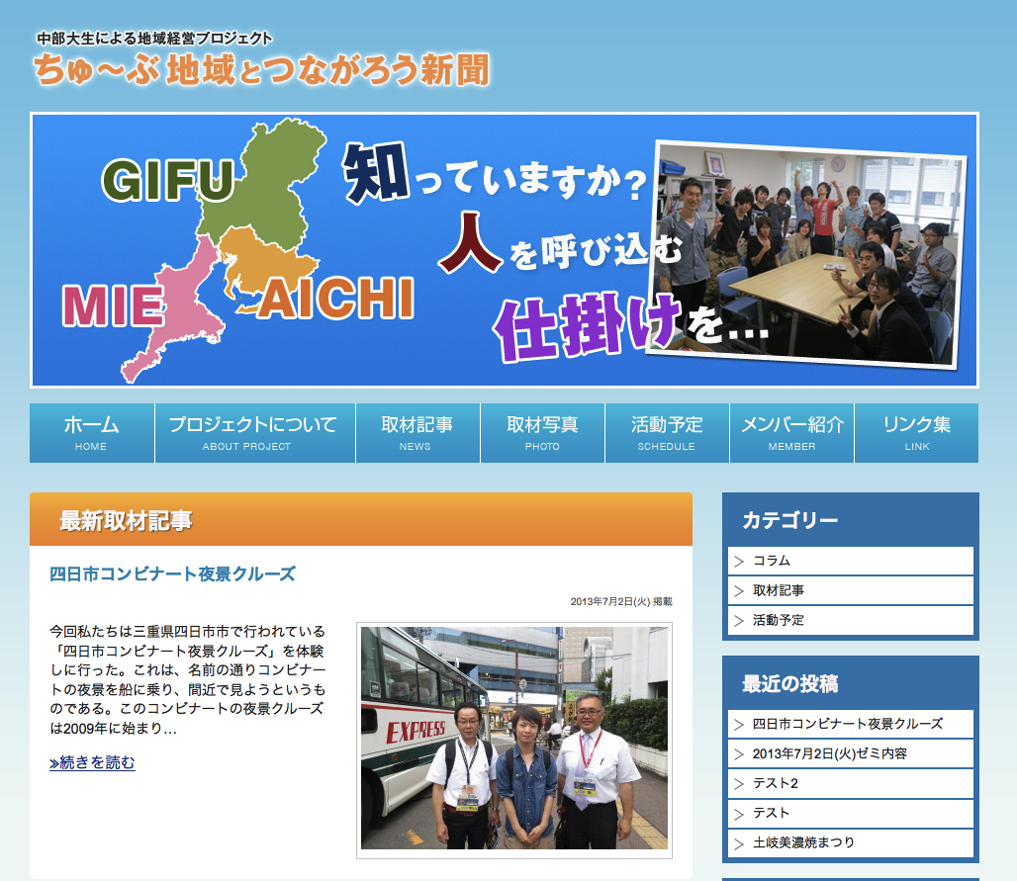Open the recent post テスト2
This screenshot has width=1017, height=881.
pos(776,783)
